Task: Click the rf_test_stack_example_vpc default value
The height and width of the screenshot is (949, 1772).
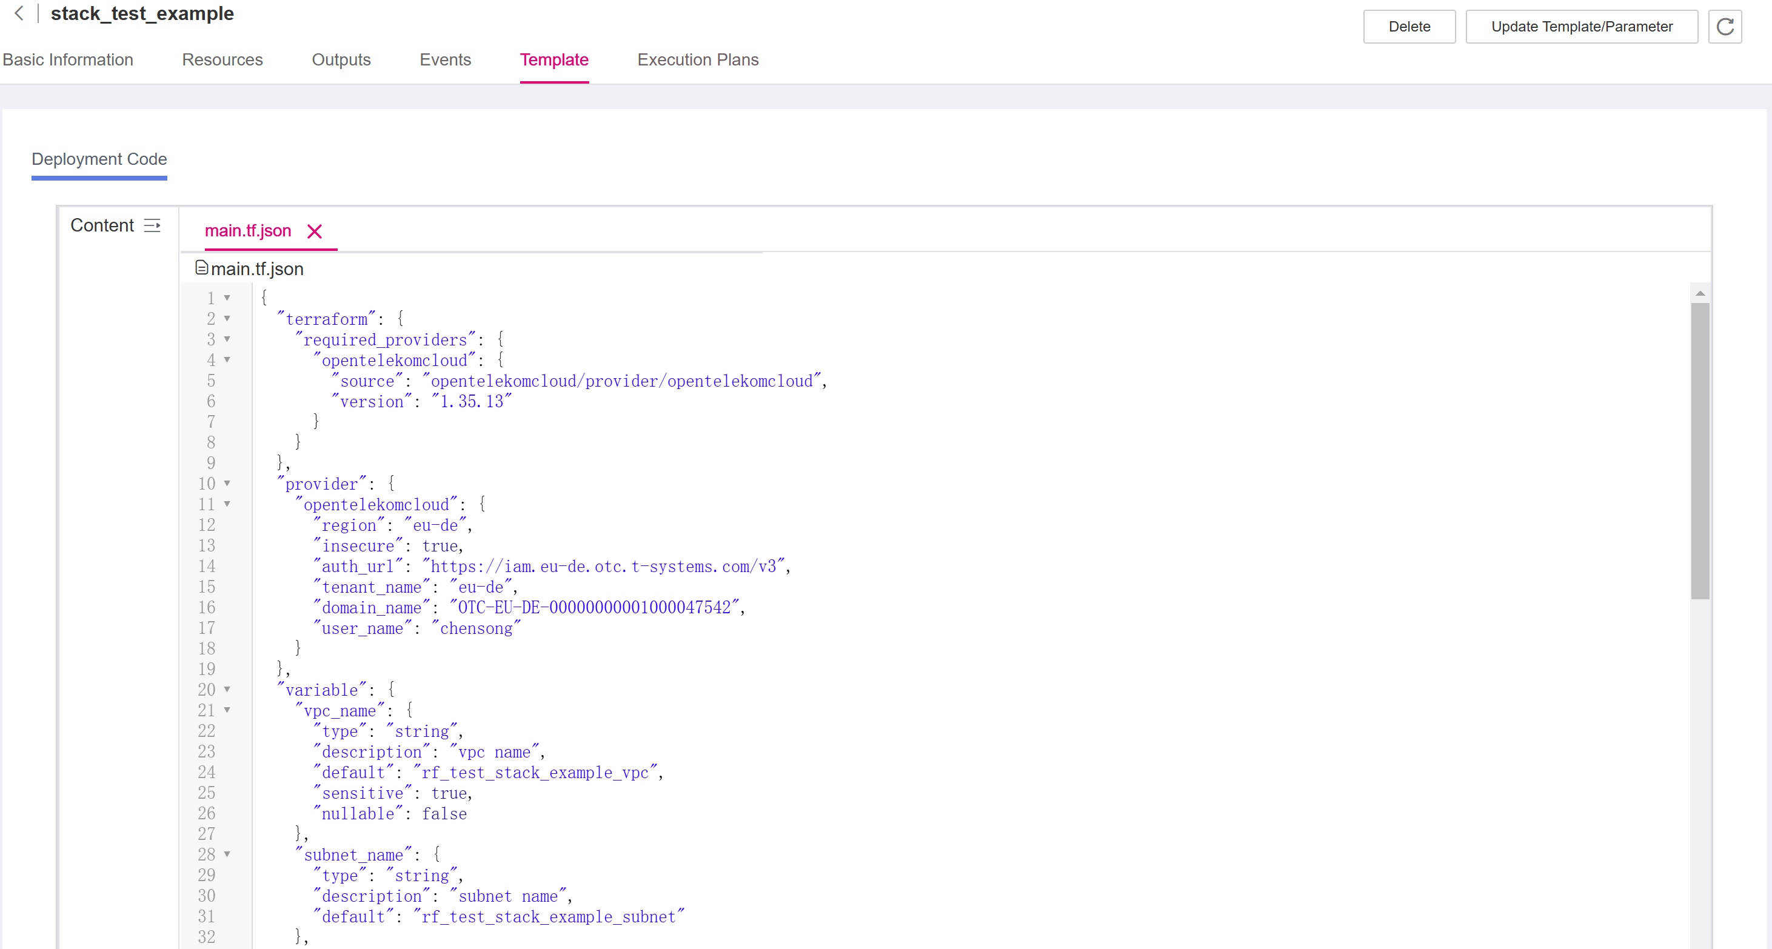Action: (535, 772)
